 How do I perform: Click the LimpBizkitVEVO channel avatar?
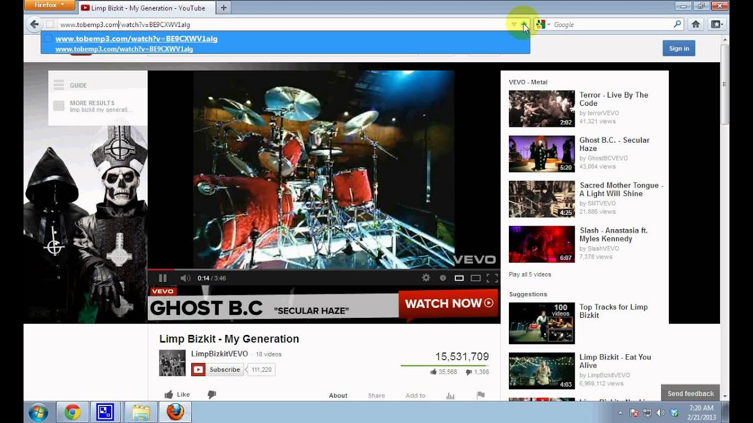(x=172, y=363)
